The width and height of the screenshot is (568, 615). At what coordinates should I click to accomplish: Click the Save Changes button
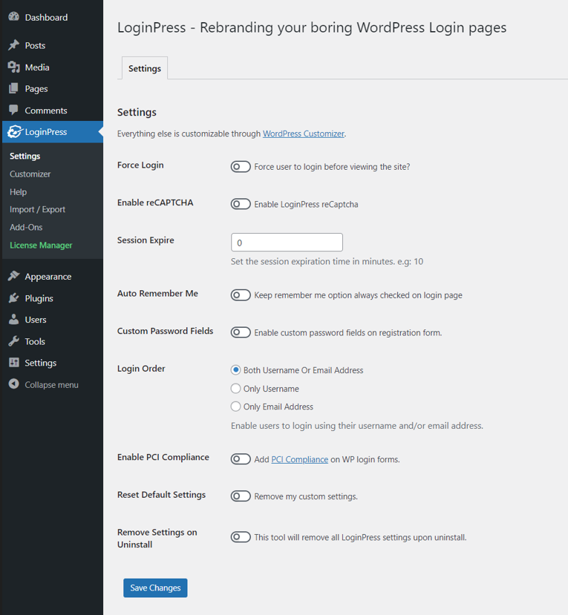pyautogui.click(x=155, y=588)
